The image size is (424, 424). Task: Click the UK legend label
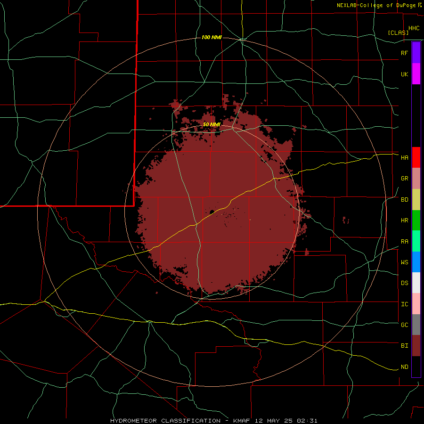(x=404, y=74)
